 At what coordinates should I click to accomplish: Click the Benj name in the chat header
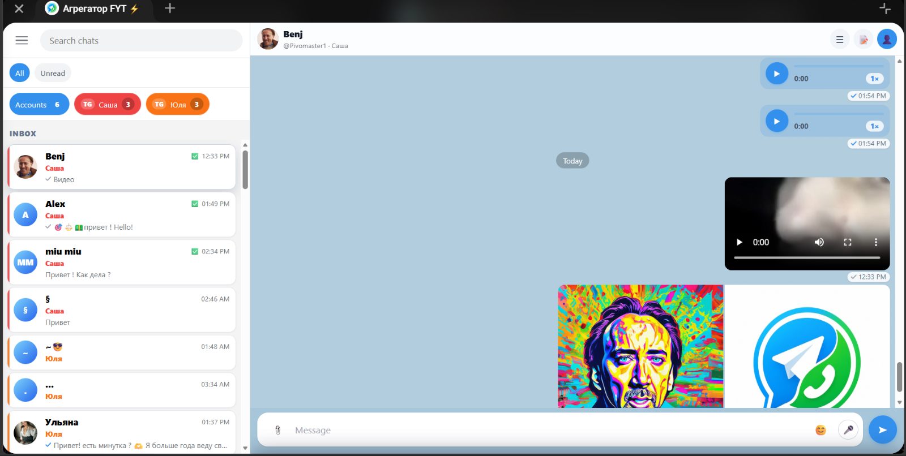click(293, 34)
